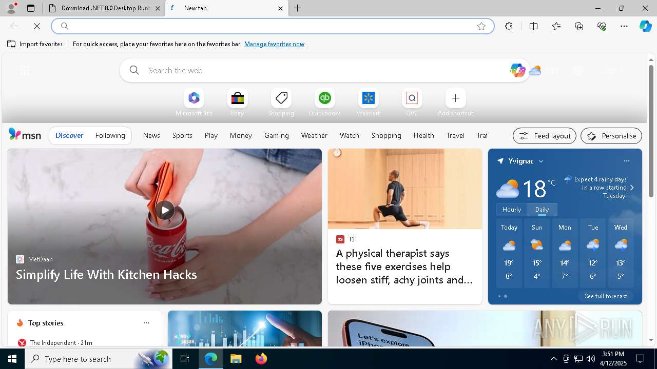The image size is (657, 369).
Task: Click Import favorites button
Action: (x=35, y=44)
